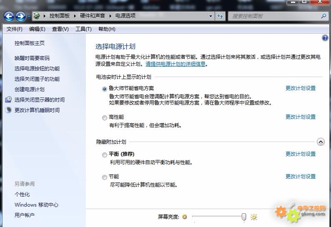Change plan settings for 高性能

301,117
